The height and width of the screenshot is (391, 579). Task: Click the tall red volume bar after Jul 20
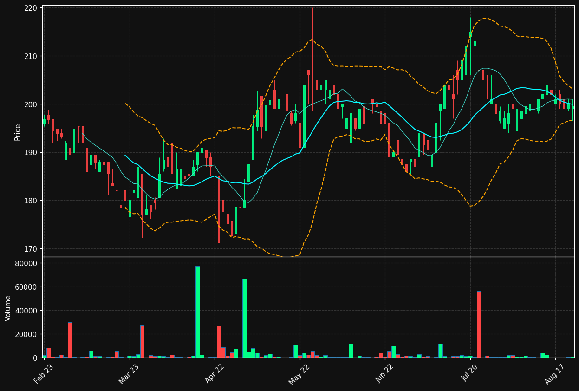479,324
